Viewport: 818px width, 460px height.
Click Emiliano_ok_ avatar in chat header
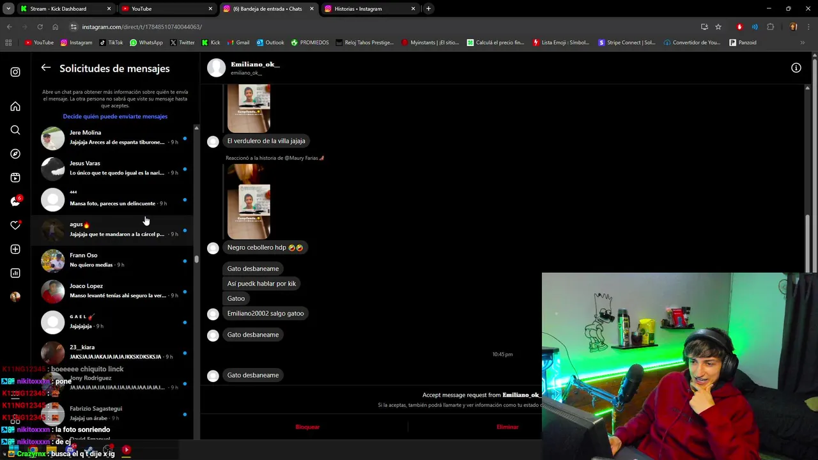[217, 68]
